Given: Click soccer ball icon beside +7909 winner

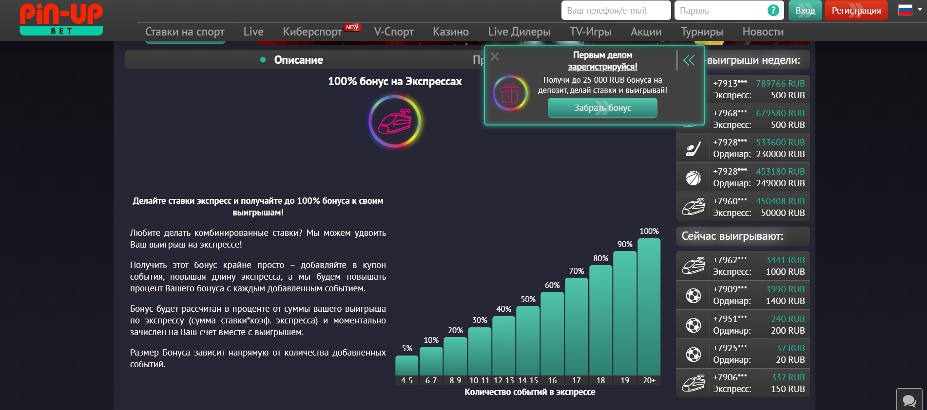Looking at the screenshot, I should 693,295.
